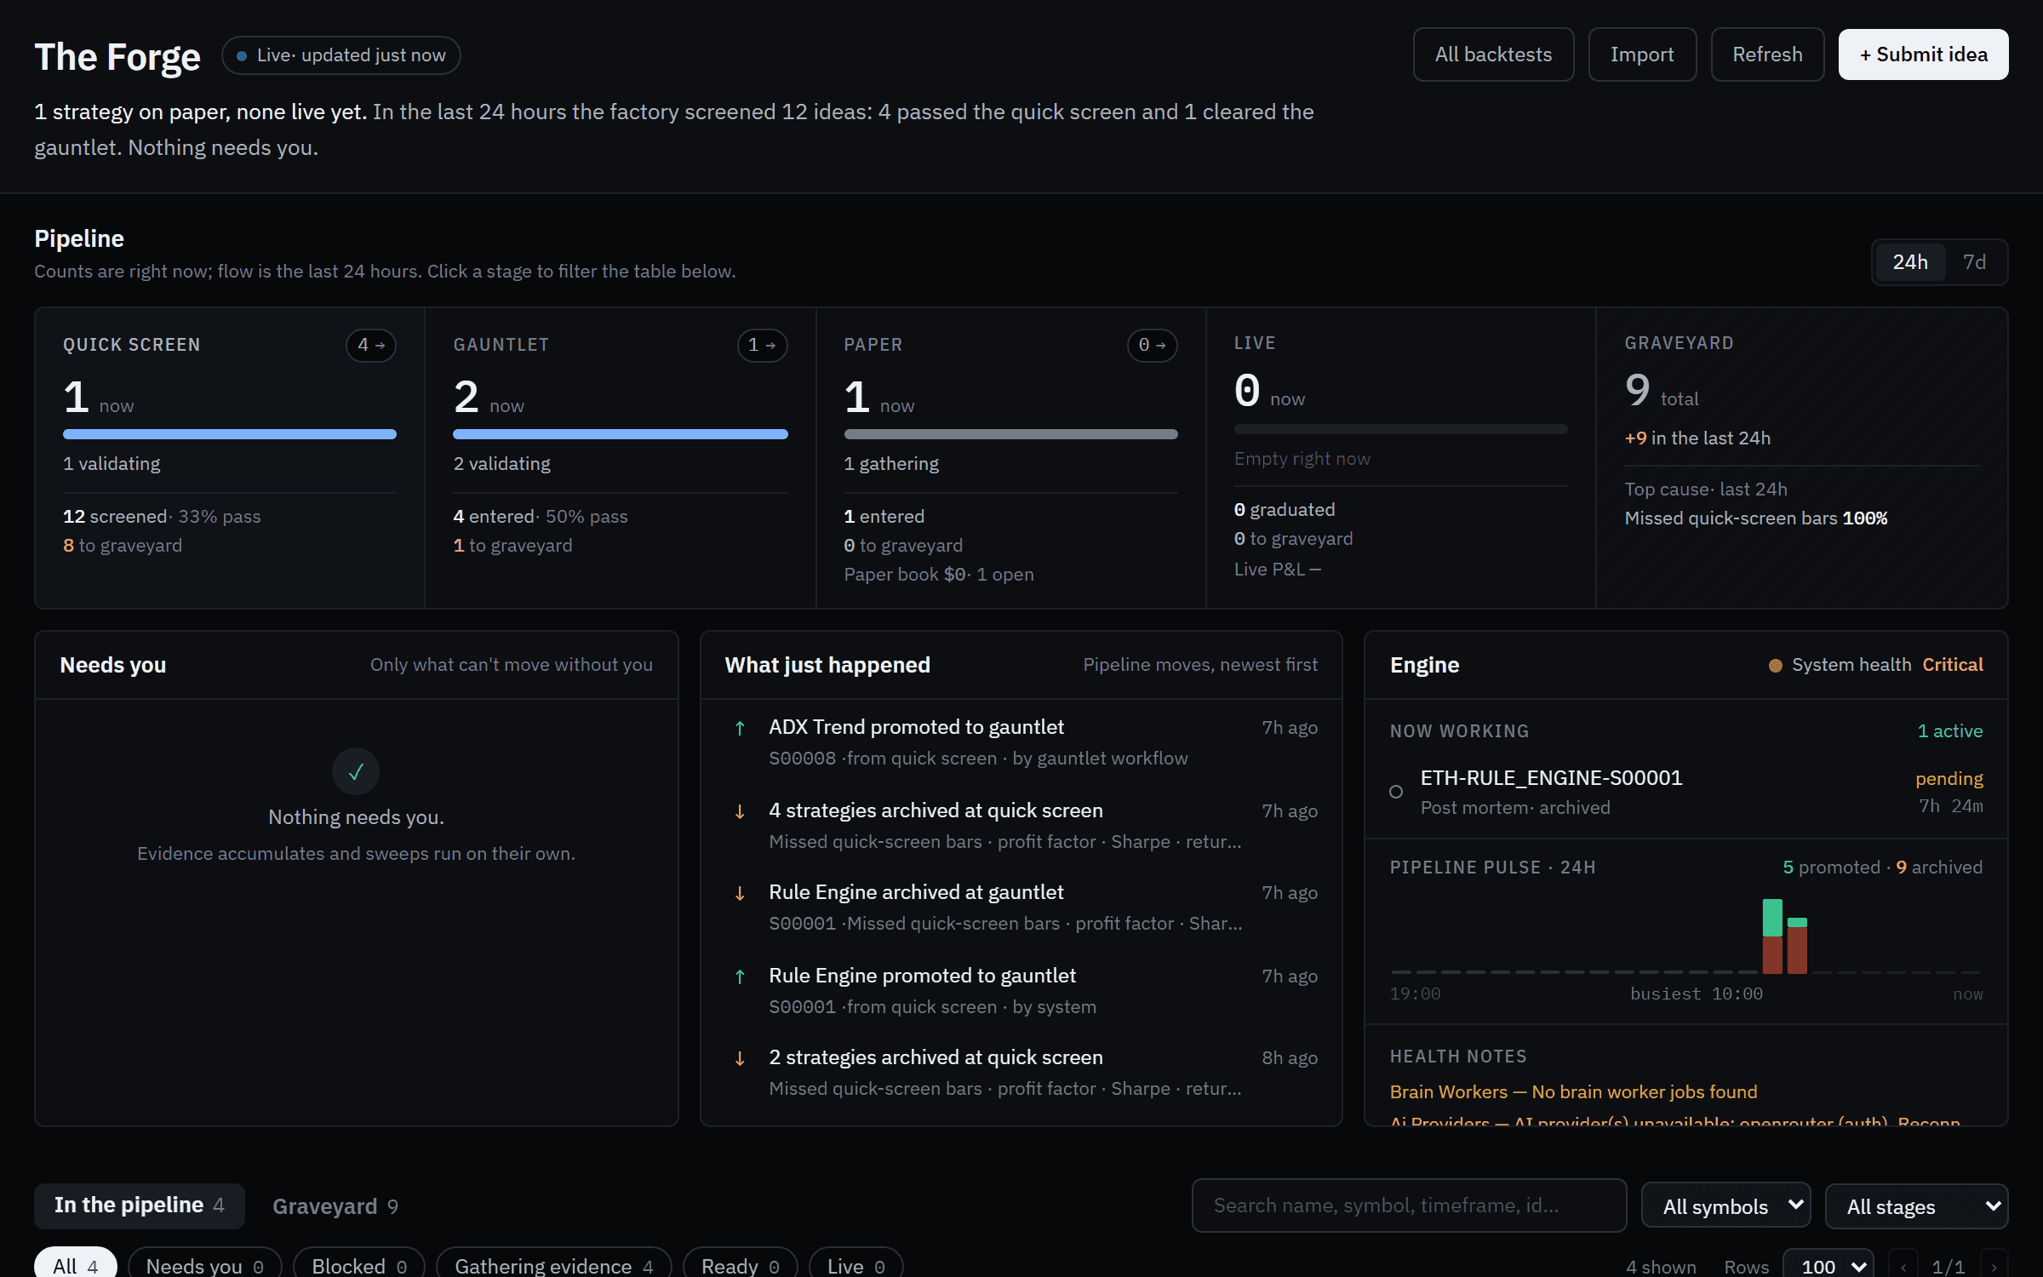Switch to Graveyard tab
The image size is (2043, 1277).
pos(335,1206)
